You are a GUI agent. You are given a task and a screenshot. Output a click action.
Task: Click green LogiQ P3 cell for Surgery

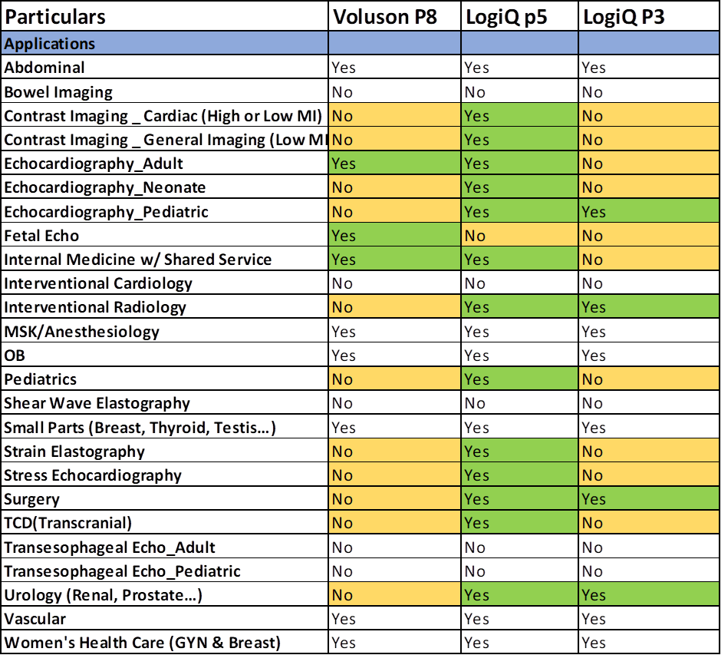click(649, 499)
